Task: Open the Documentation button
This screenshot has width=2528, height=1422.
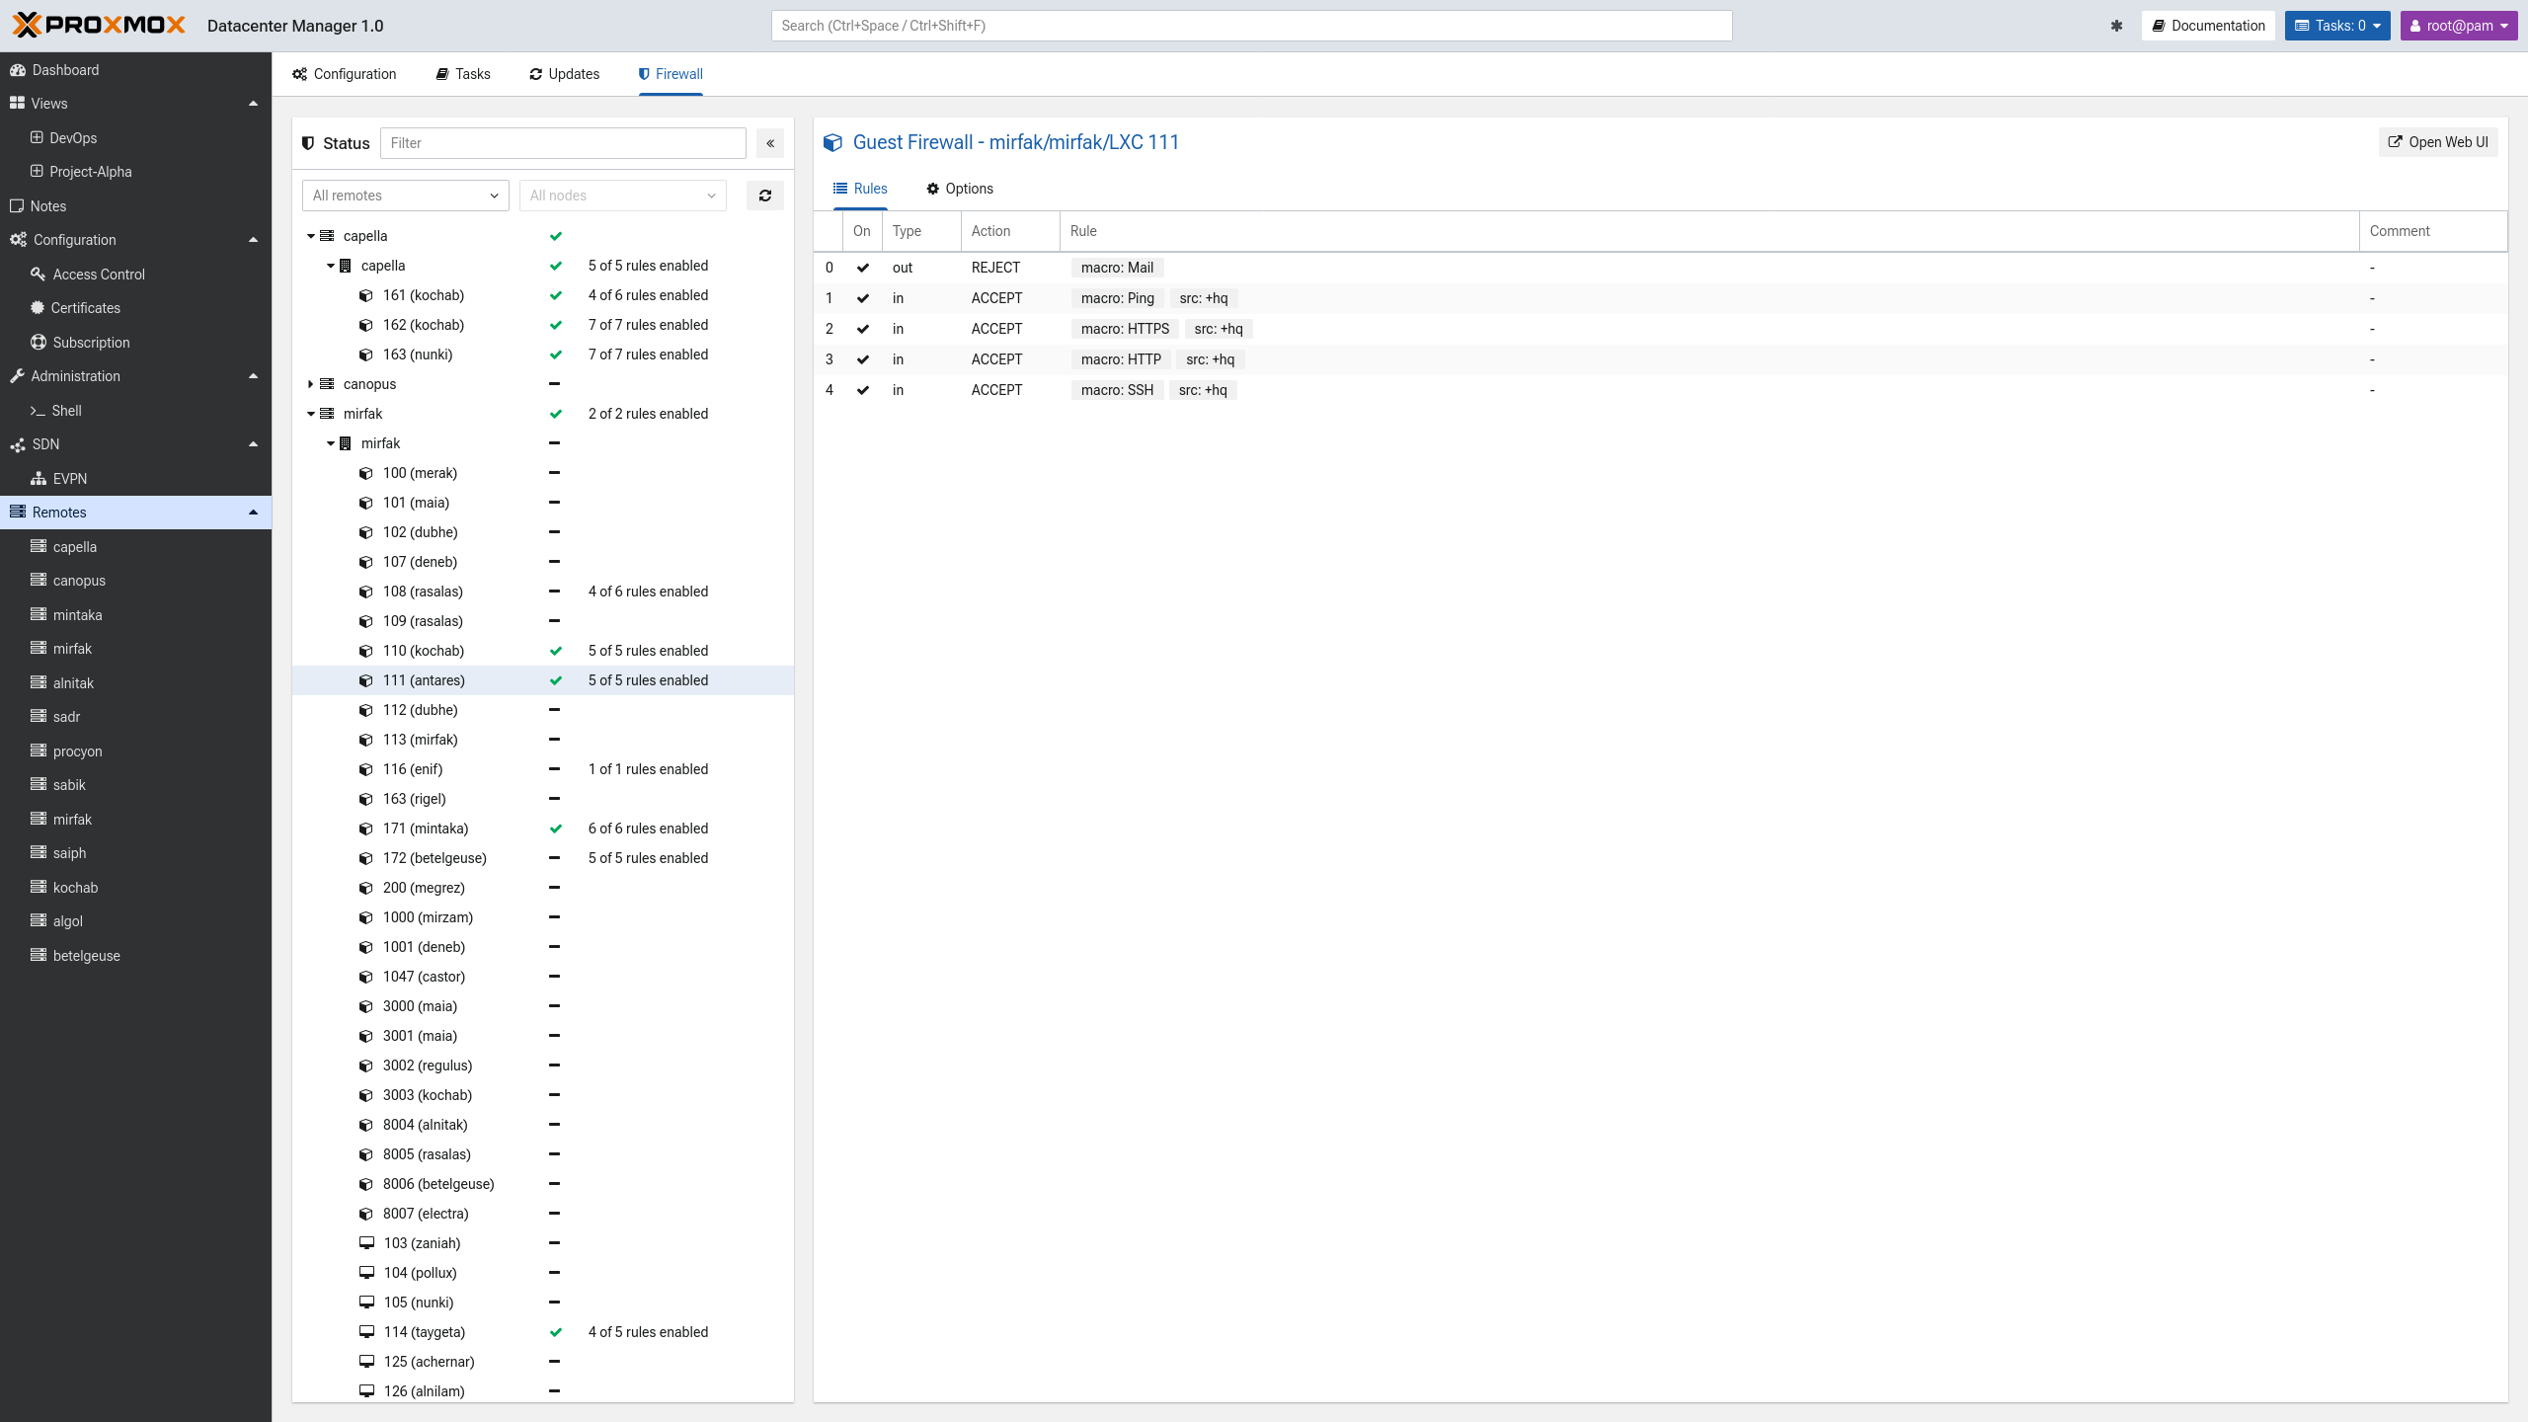Action: tap(2208, 26)
